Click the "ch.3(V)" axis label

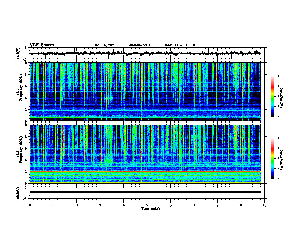tap(18, 193)
